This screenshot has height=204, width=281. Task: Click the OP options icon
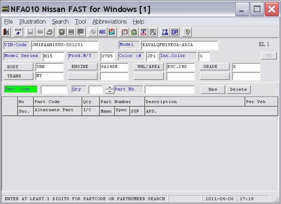click(175, 32)
